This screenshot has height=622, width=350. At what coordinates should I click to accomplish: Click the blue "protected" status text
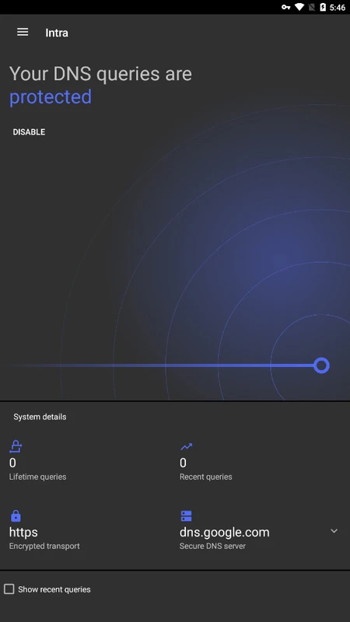click(51, 97)
